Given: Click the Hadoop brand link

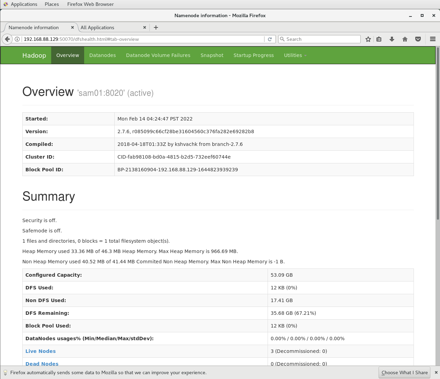Looking at the screenshot, I should 34,56.
